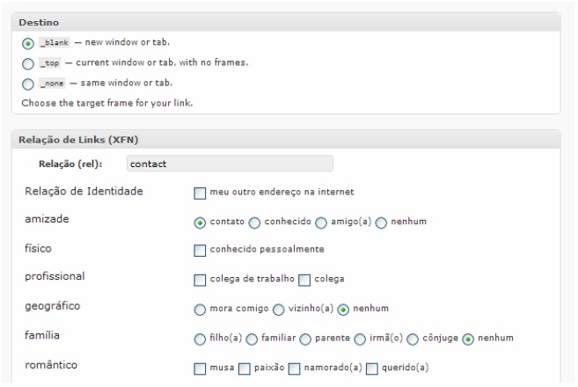Image resolution: width=578 pixels, height=387 pixels.
Task: Select the _blank target radio button
Action: pyautogui.click(x=27, y=43)
